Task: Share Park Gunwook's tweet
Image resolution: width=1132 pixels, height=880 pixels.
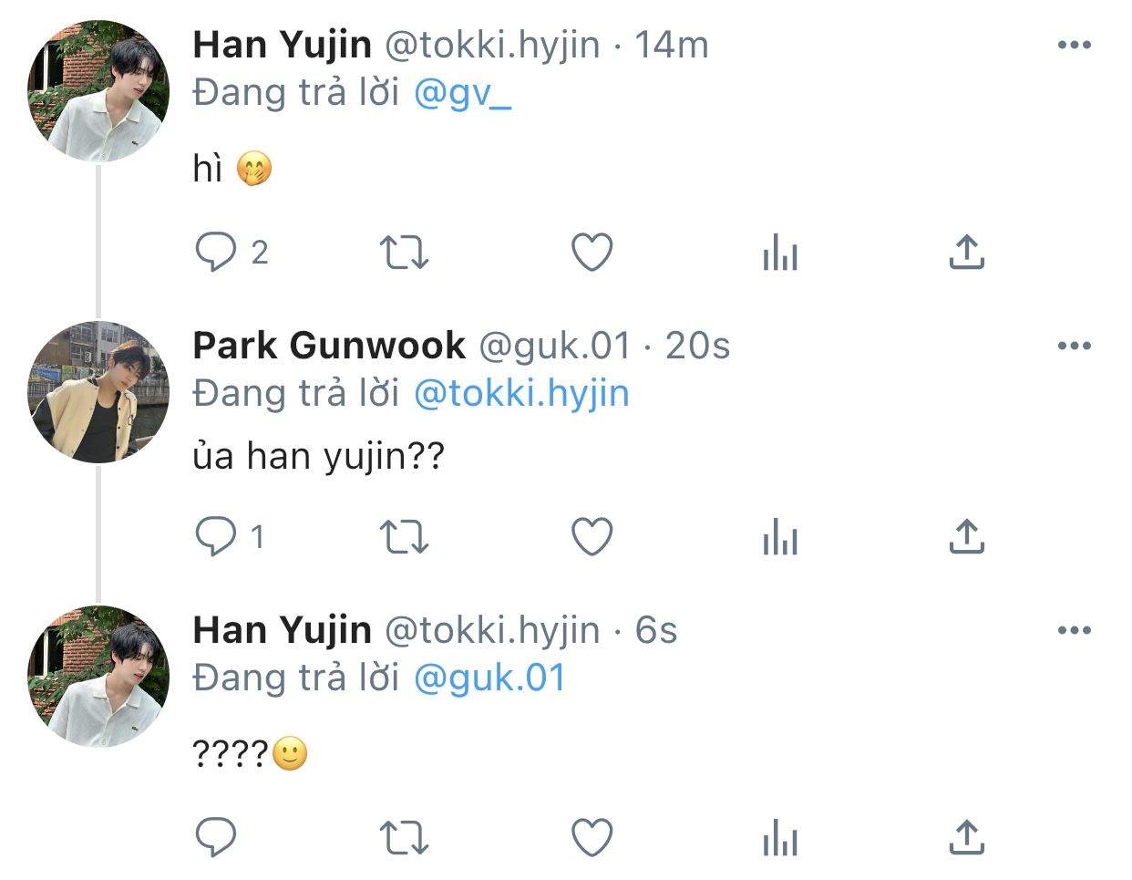Action: tap(967, 536)
